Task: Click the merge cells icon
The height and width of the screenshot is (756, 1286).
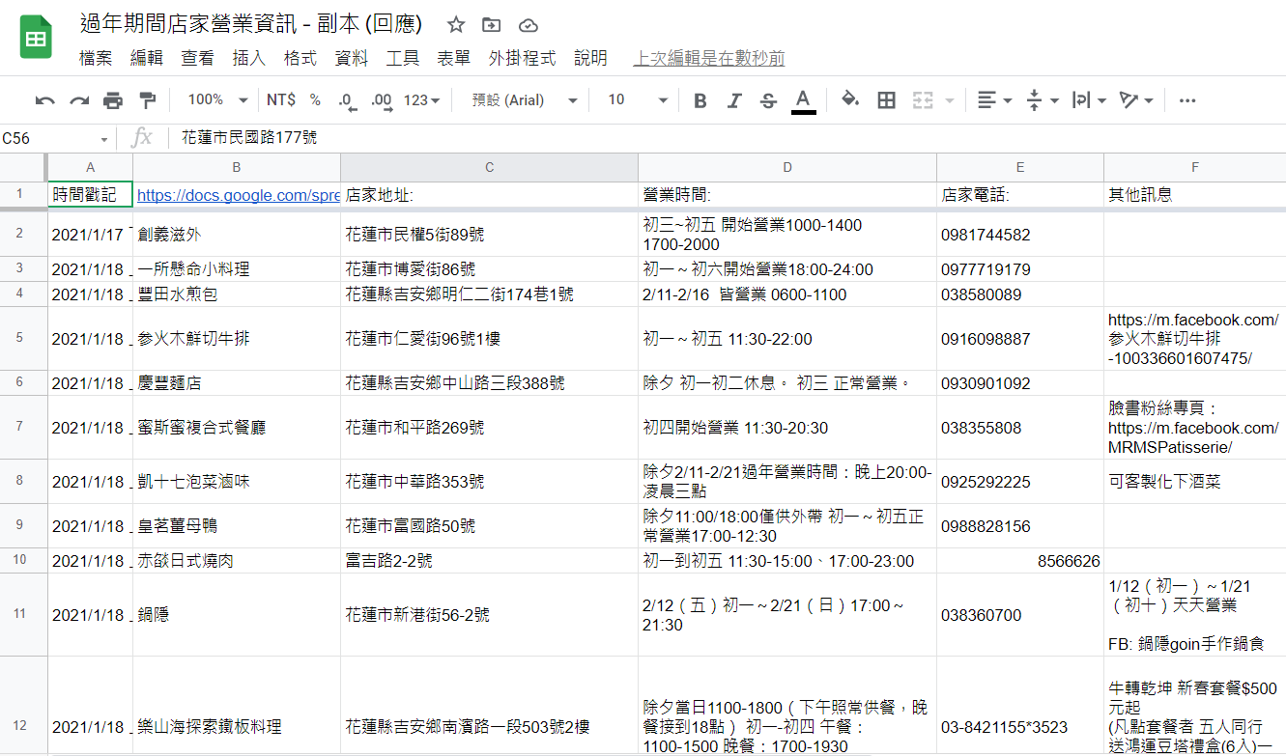Action: [923, 100]
